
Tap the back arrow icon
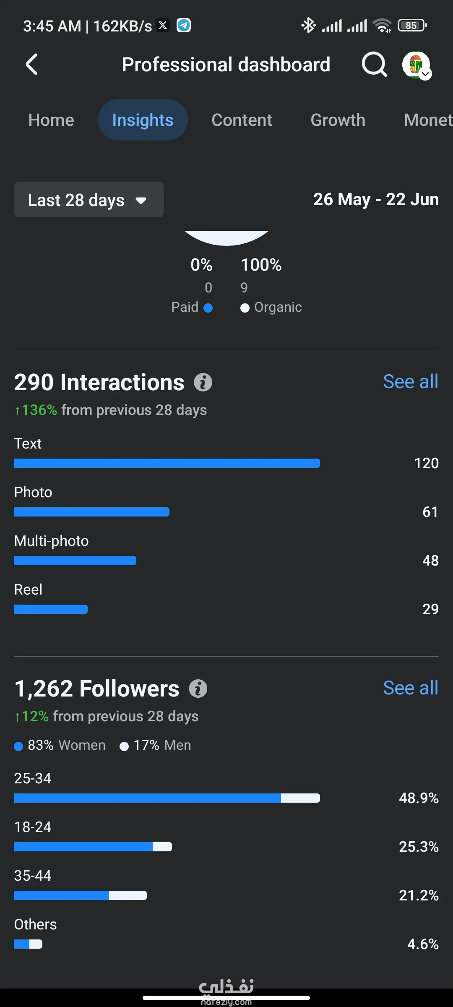[32, 65]
